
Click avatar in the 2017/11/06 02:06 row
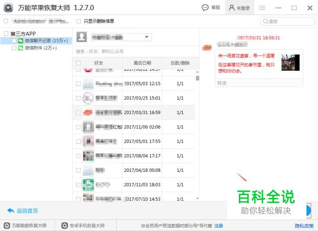[x=88, y=127]
